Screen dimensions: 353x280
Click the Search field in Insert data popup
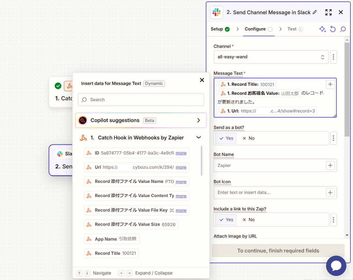[141, 99]
